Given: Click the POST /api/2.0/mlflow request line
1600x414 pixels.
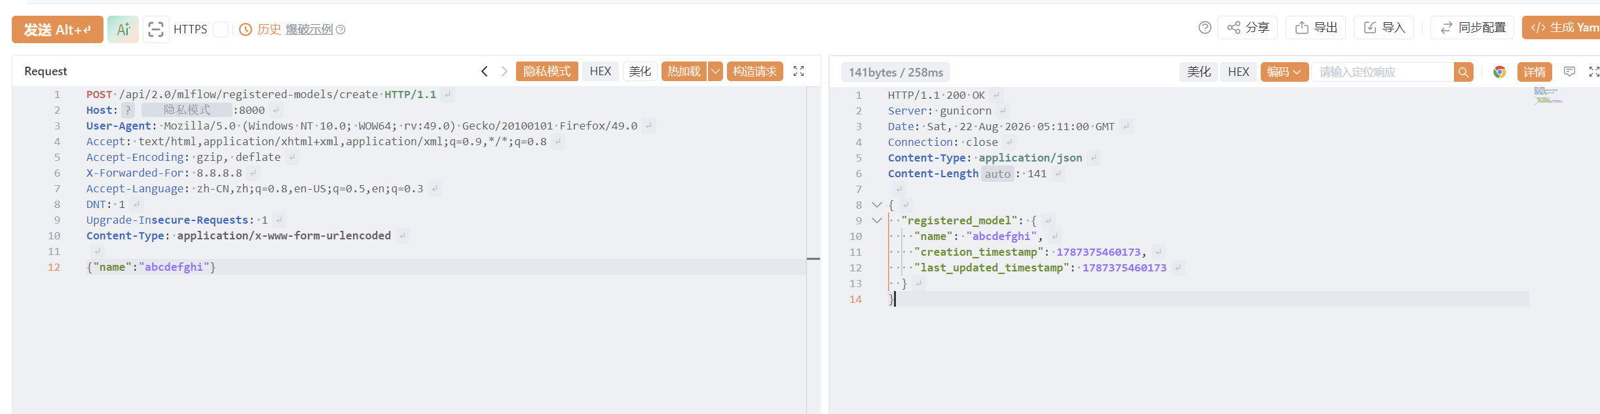Looking at the screenshot, I should click(x=261, y=94).
